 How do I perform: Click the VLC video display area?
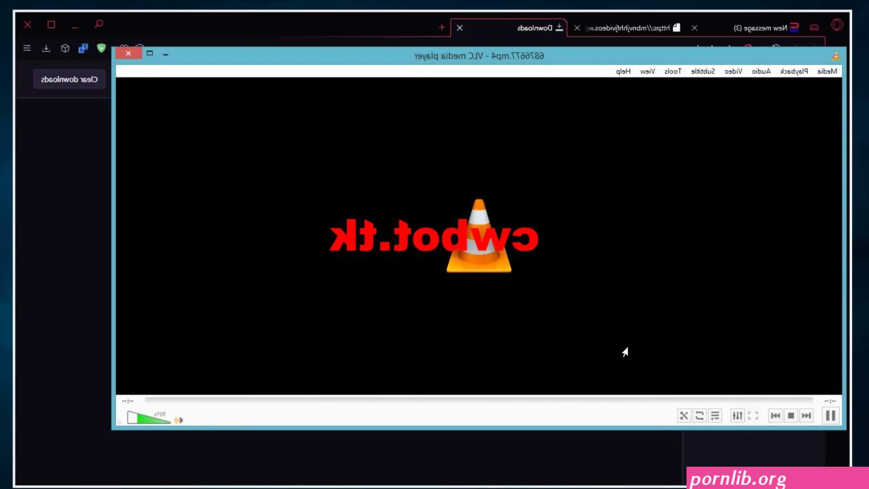pyautogui.click(x=478, y=236)
